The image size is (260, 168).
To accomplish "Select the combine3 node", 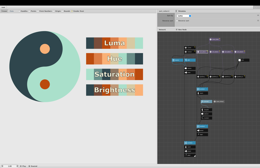I will coord(202,126).
